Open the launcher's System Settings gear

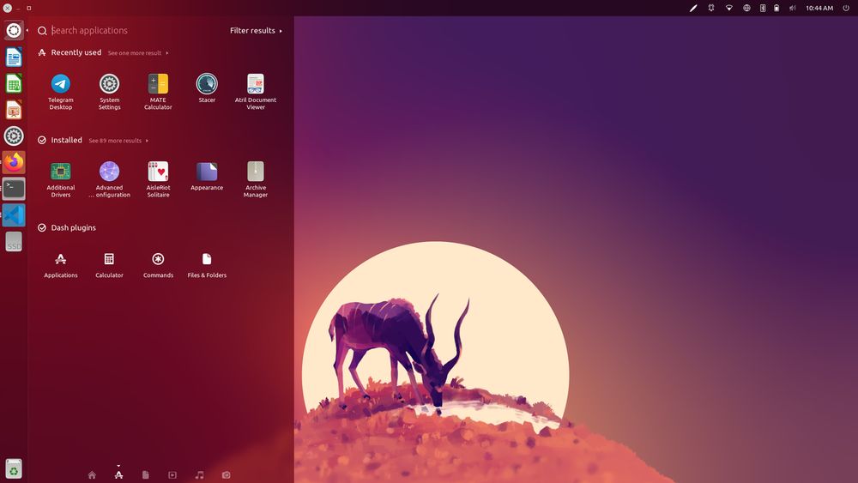tap(14, 136)
